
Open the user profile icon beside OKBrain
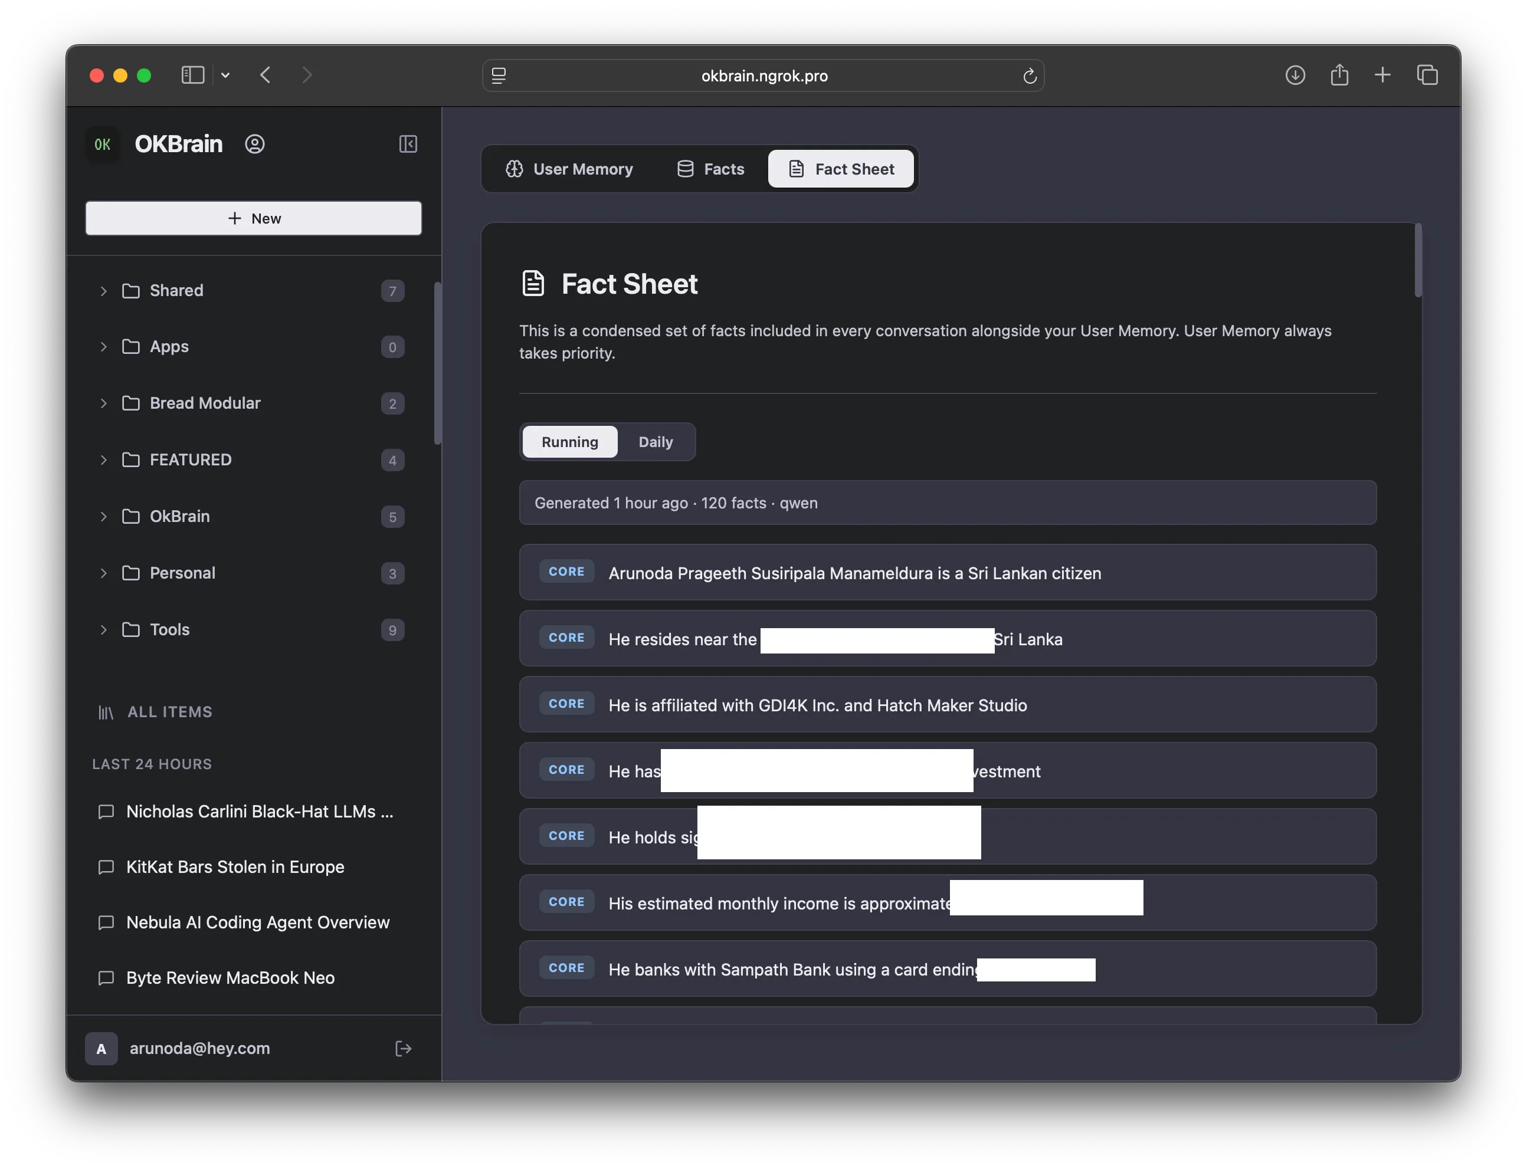click(255, 144)
